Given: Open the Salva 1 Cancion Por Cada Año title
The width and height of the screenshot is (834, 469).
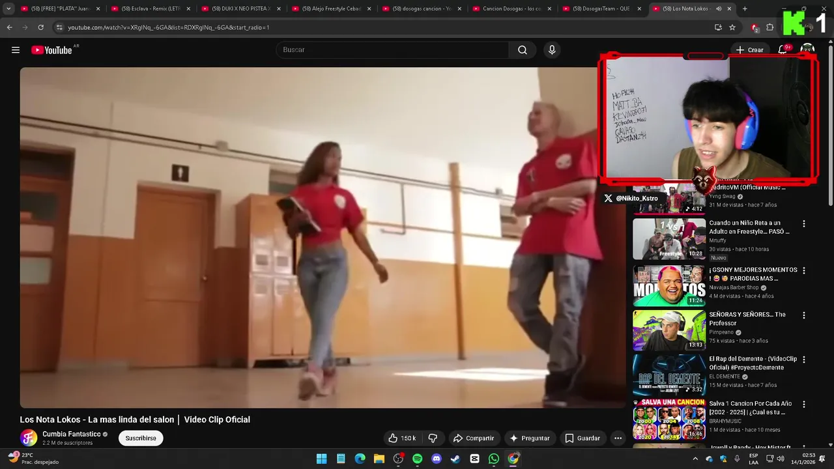Looking at the screenshot, I should pos(751,408).
